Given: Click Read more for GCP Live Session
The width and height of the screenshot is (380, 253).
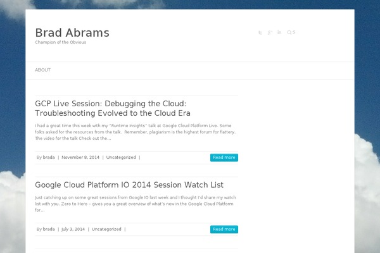Looking at the screenshot, I should click(x=224, y=157).
